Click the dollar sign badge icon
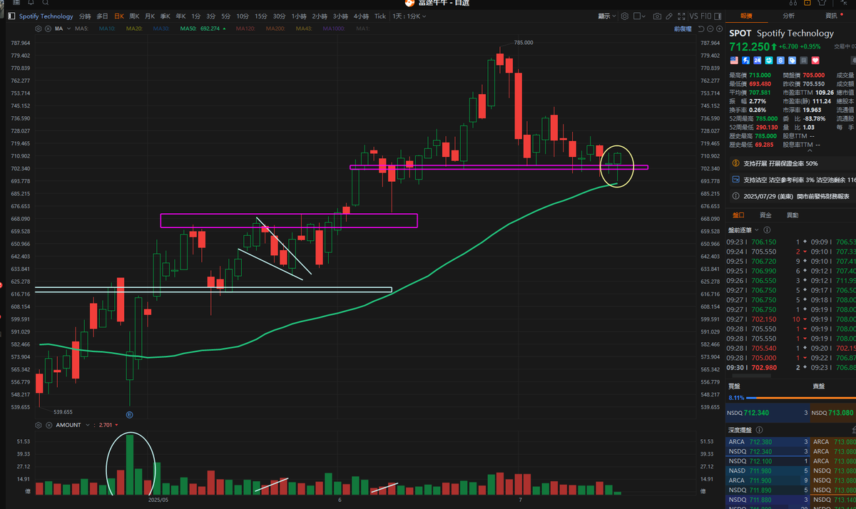This screenshot has width=856, height=509. [x=780, y=61]
